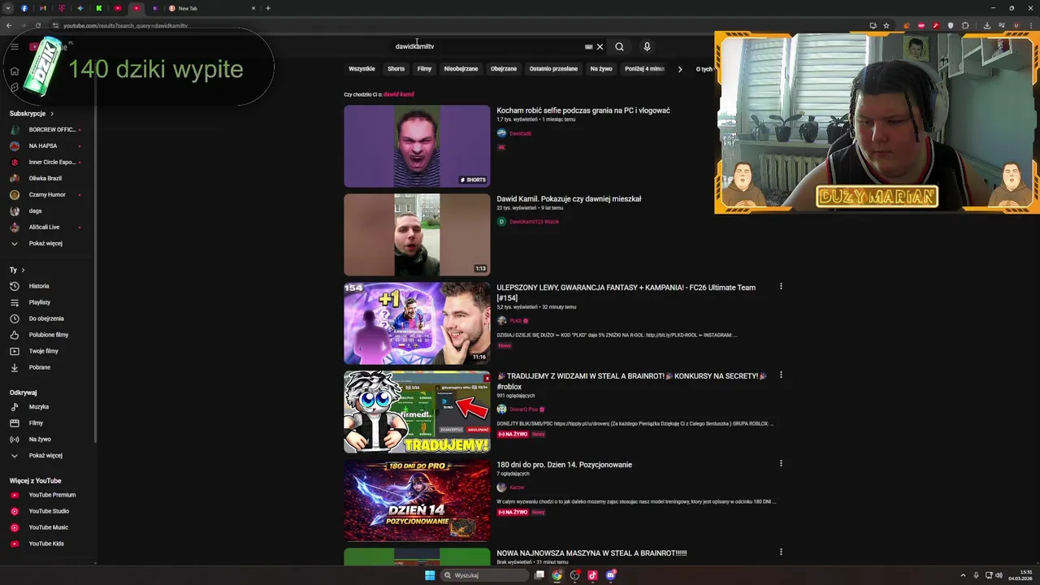Expand the Subskrypcje section chevron
1040x585 pixels.
[x=52, y=114]
